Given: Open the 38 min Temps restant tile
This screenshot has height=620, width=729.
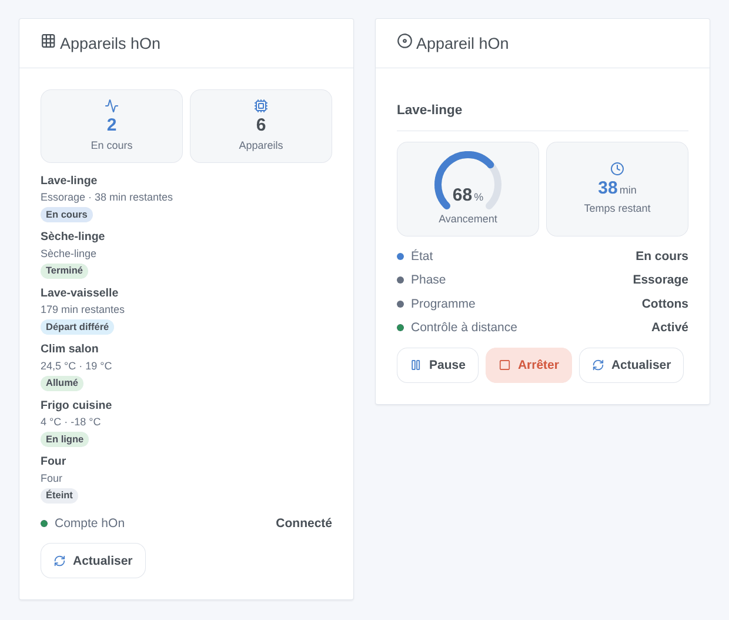Looking at the screenshot, I should pos(617,189).
